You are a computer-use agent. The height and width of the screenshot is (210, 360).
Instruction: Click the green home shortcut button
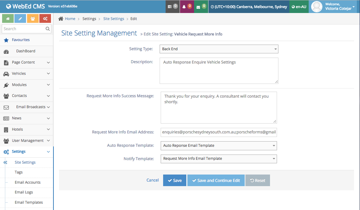[x=8, y=19]
